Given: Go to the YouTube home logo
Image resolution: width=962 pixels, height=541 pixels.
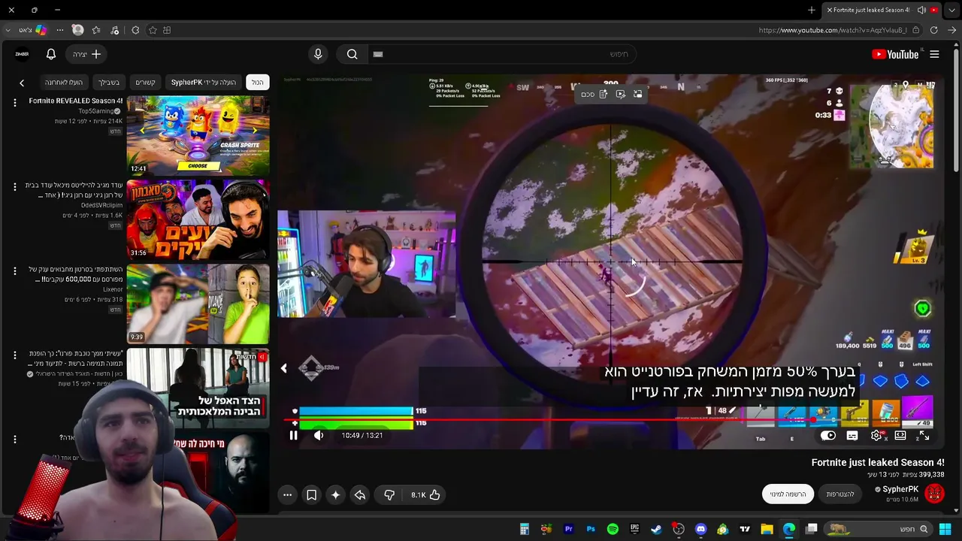Looking at the screenshot, I should point(895,54).
